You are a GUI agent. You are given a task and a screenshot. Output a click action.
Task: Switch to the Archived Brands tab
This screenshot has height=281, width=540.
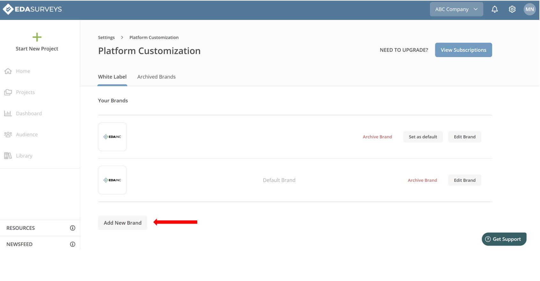click(156, 77)
